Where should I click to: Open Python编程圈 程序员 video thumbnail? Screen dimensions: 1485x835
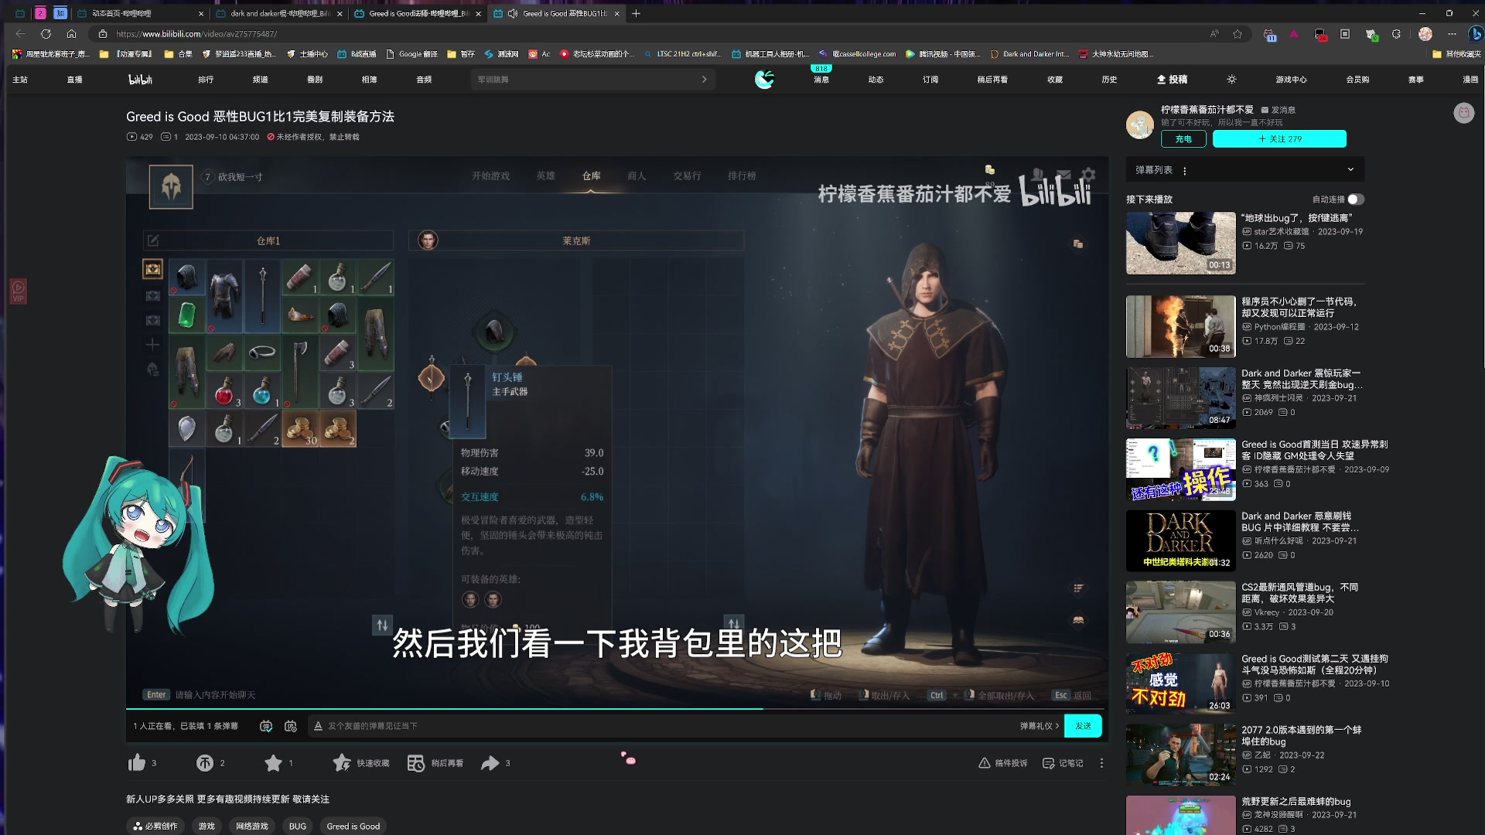pos(1180,326)
